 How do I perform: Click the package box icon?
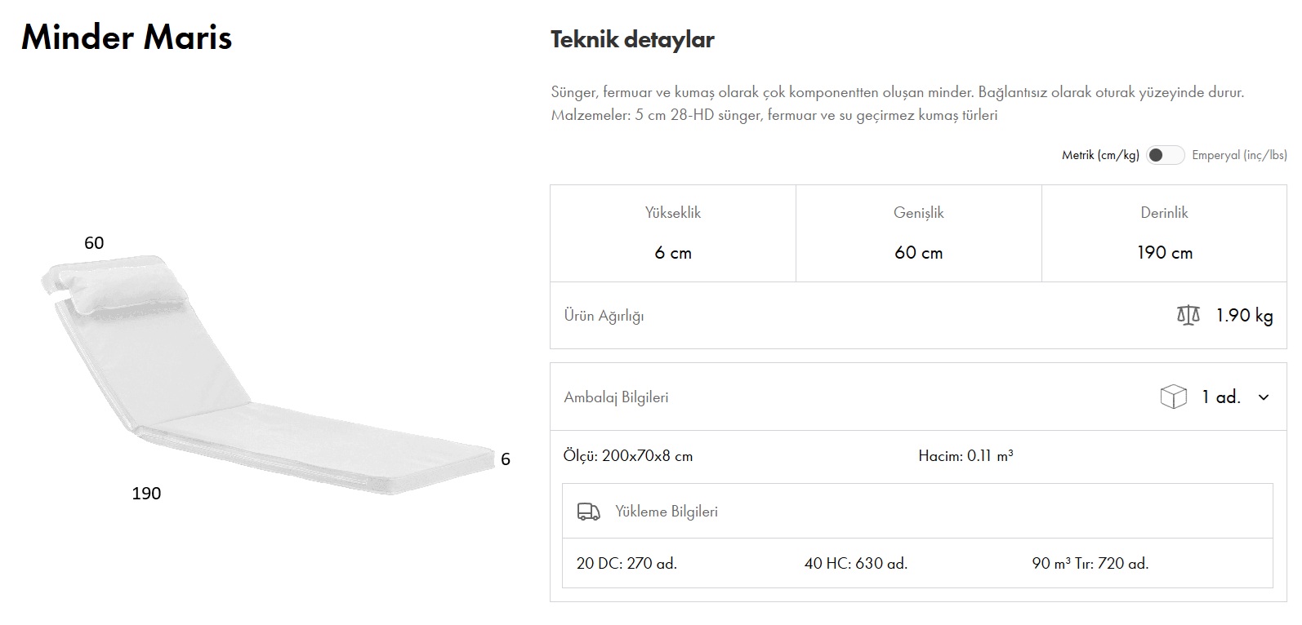1173,397
